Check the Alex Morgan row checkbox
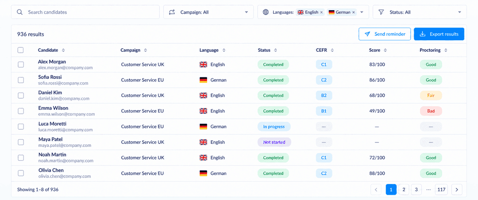The image size is (478, 200). [21, 64]
